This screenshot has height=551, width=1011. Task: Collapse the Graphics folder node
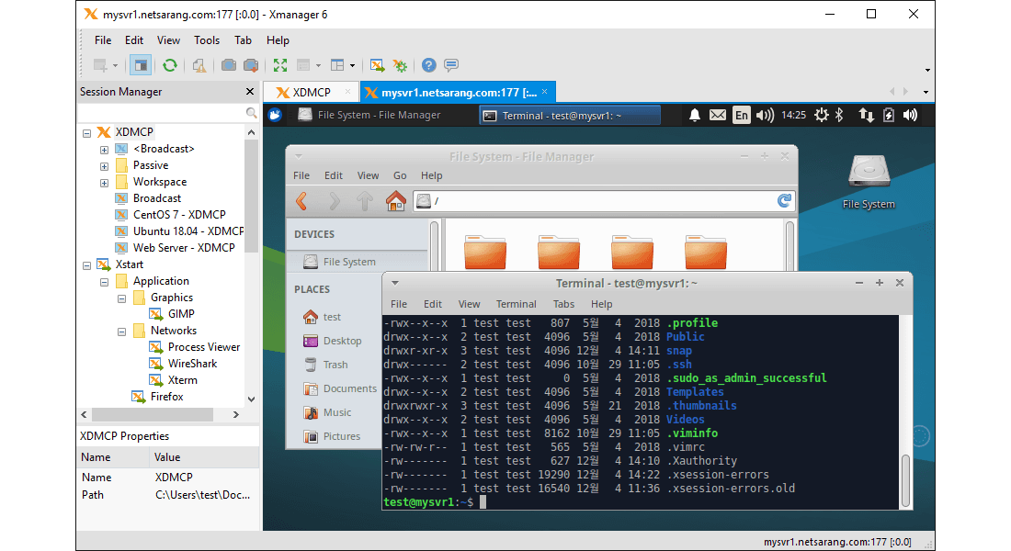[x=122, y=298]
